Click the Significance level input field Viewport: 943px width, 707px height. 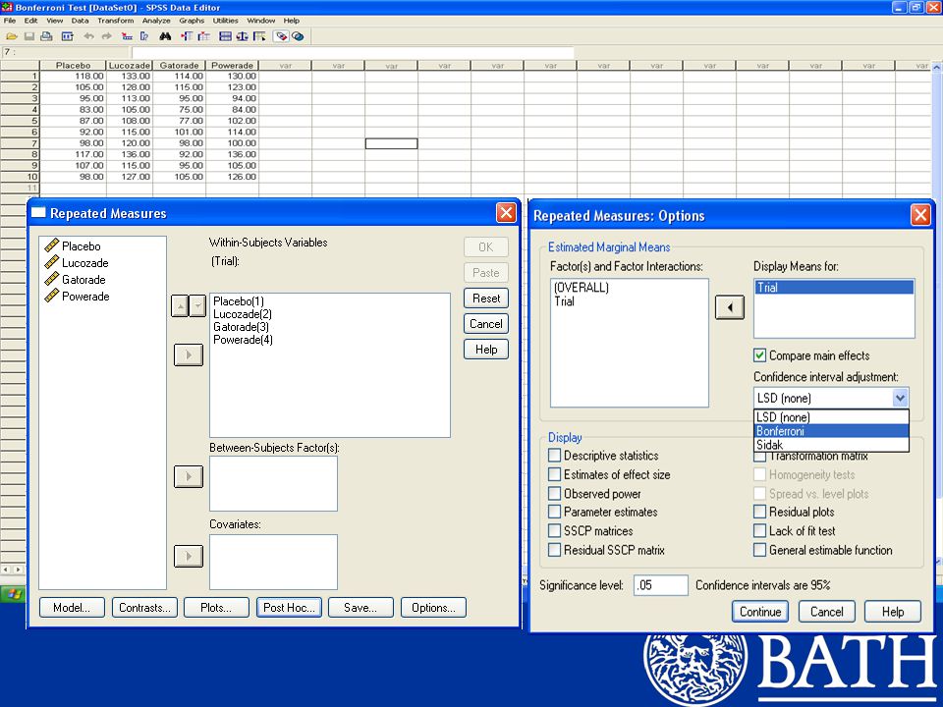[x=660, y=585]
